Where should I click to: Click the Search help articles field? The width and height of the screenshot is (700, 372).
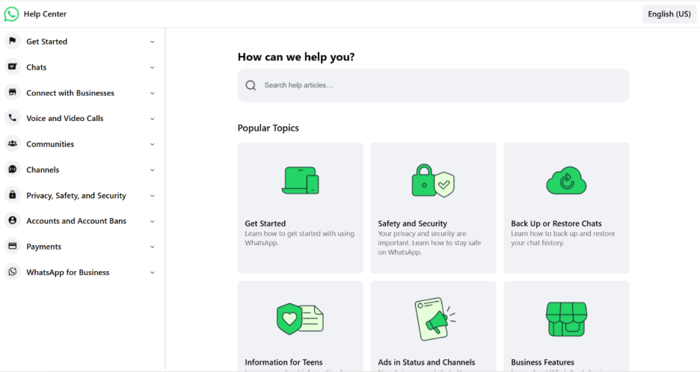tap(441, 86)
